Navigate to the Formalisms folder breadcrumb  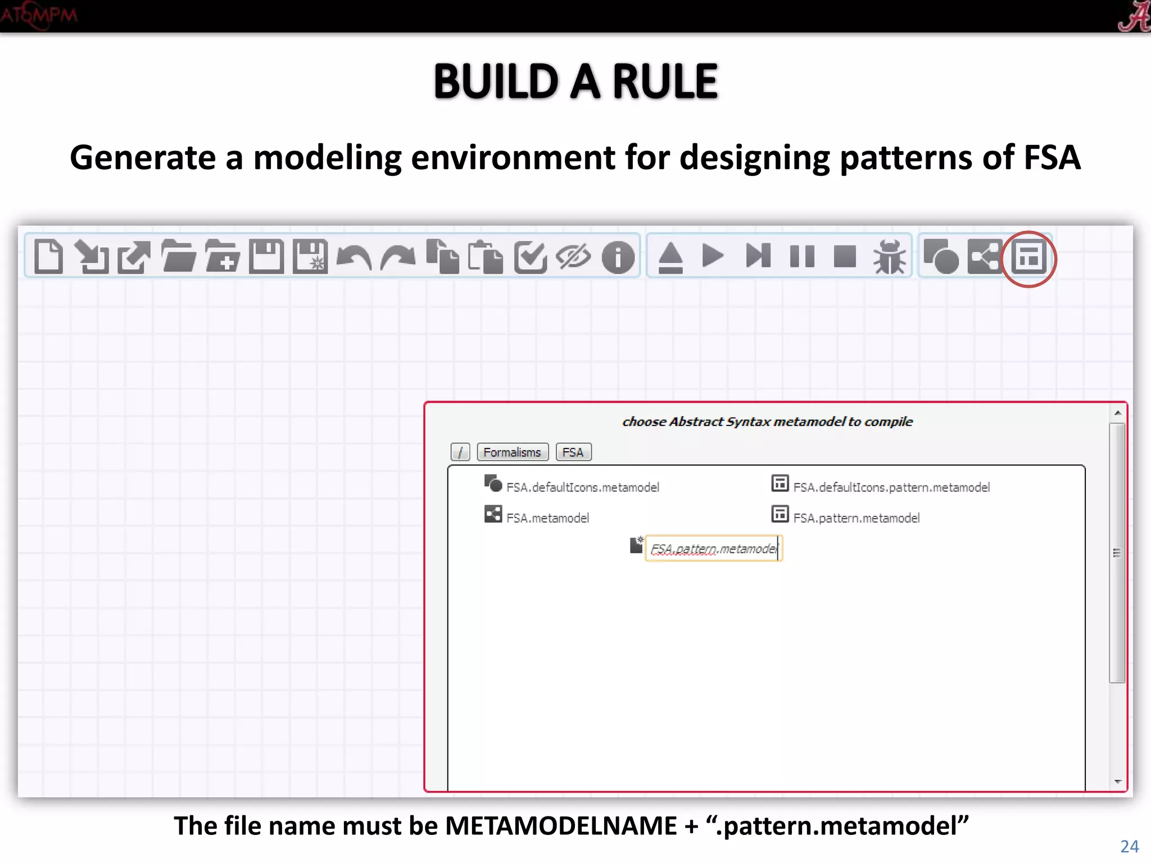(513, 452)
